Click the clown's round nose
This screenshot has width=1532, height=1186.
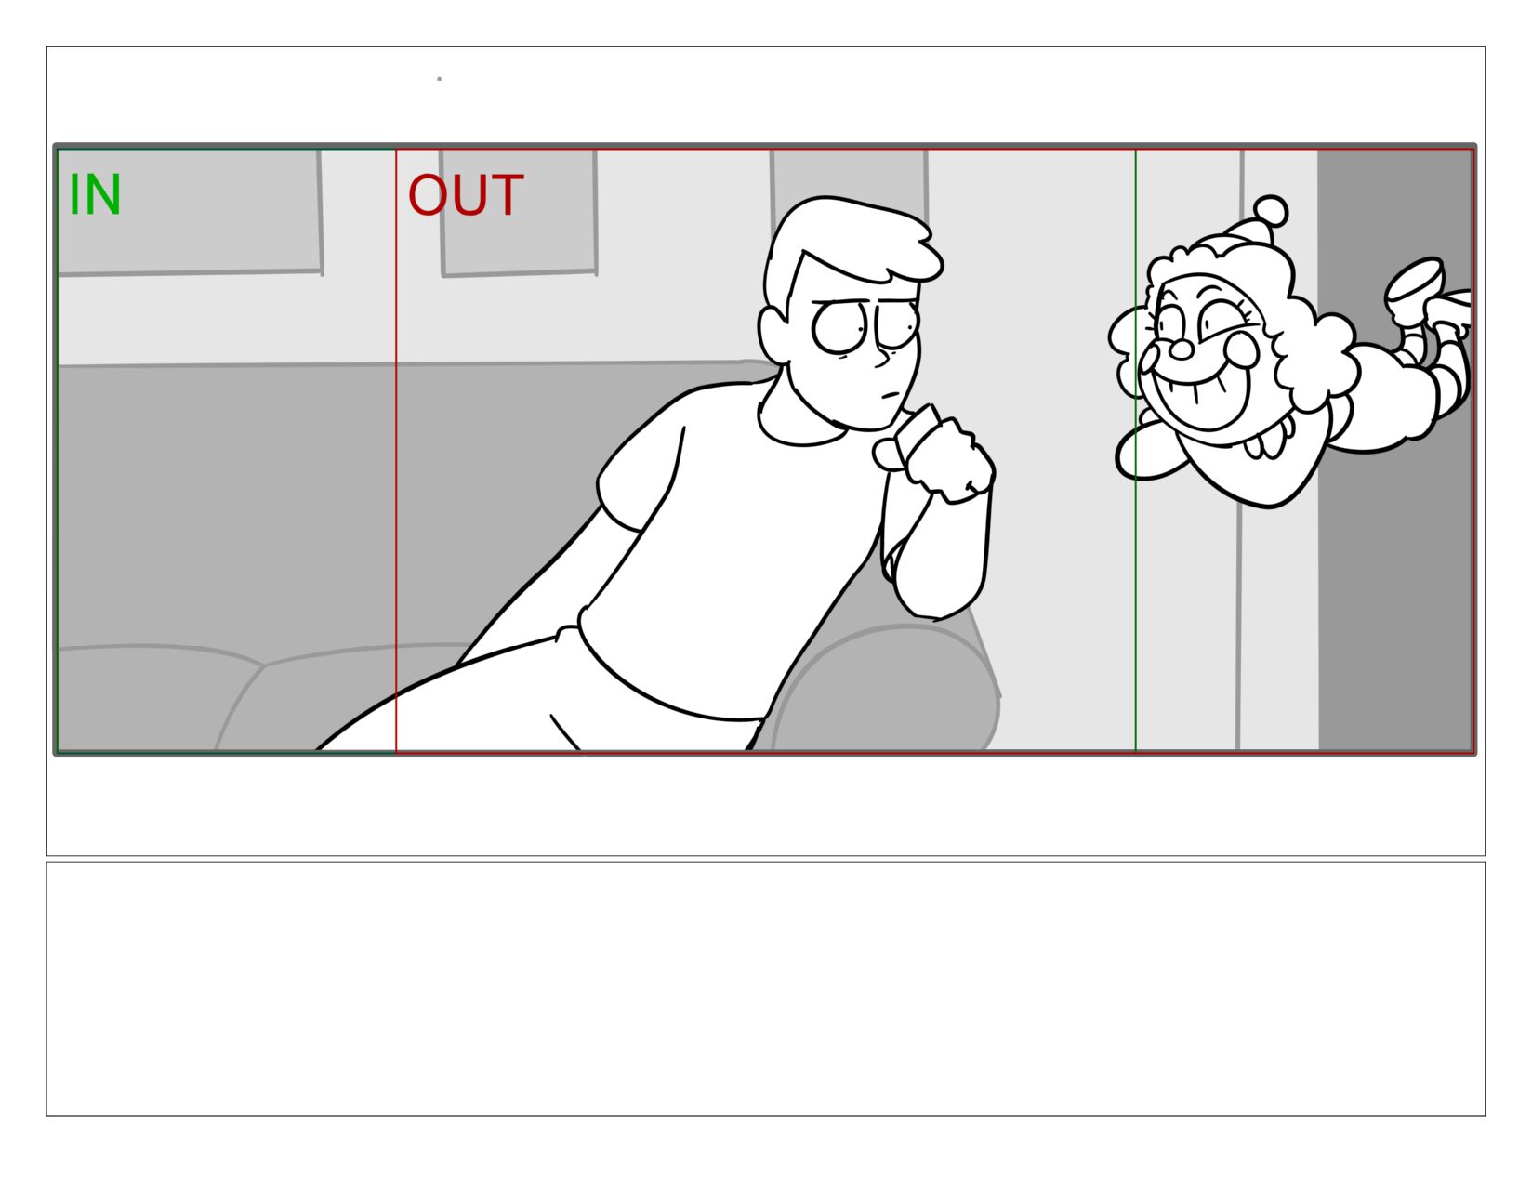point(1182,349)
